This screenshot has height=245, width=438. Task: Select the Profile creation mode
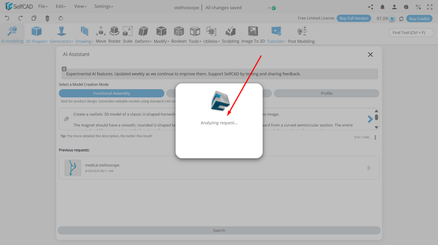(x=326, y=93)
